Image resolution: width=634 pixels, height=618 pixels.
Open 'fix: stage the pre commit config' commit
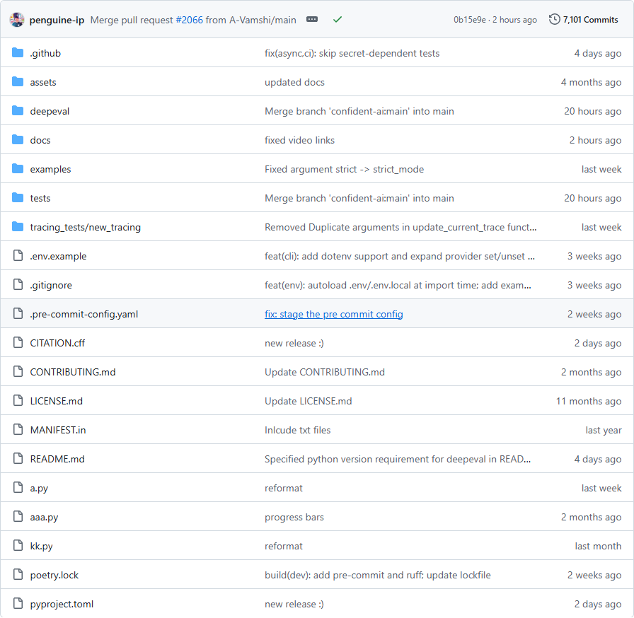pyautogui.click(x=333, y=314)
